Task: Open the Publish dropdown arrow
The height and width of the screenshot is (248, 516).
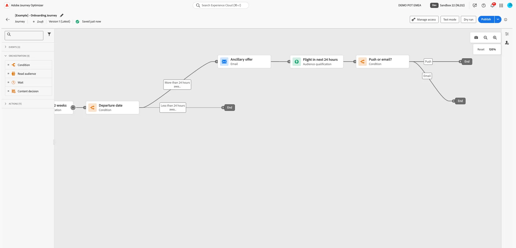Action: (498, 19)
